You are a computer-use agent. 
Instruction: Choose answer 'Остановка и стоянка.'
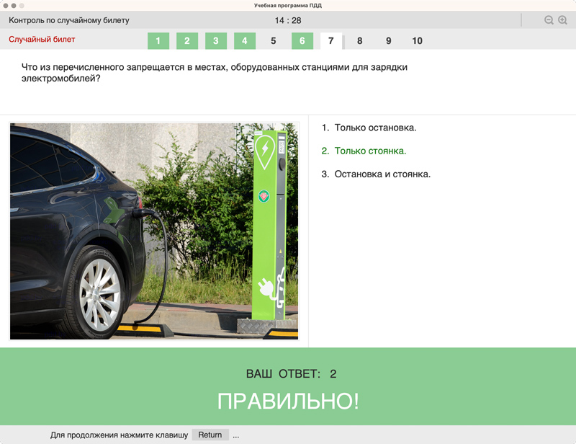pyautogui.click(x=376, y=174)
